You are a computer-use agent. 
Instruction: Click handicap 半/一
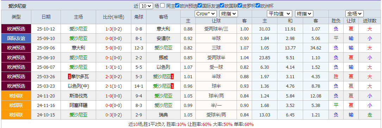(x=216, y=105)
